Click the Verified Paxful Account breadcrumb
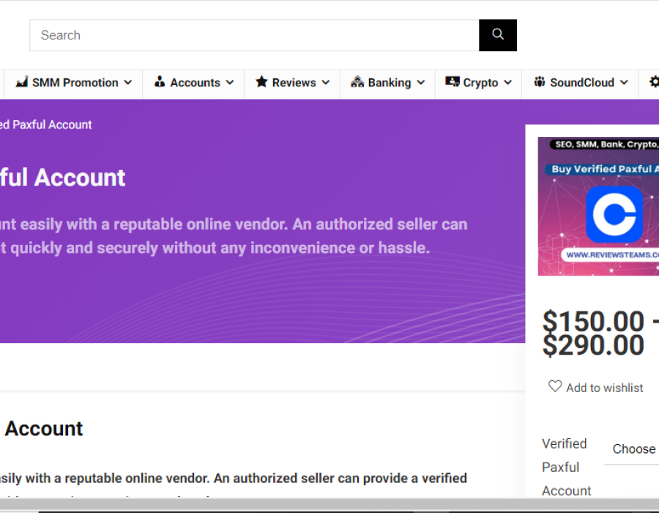The width and height of the screenshot is (659, 513). [x=46, y=125]
